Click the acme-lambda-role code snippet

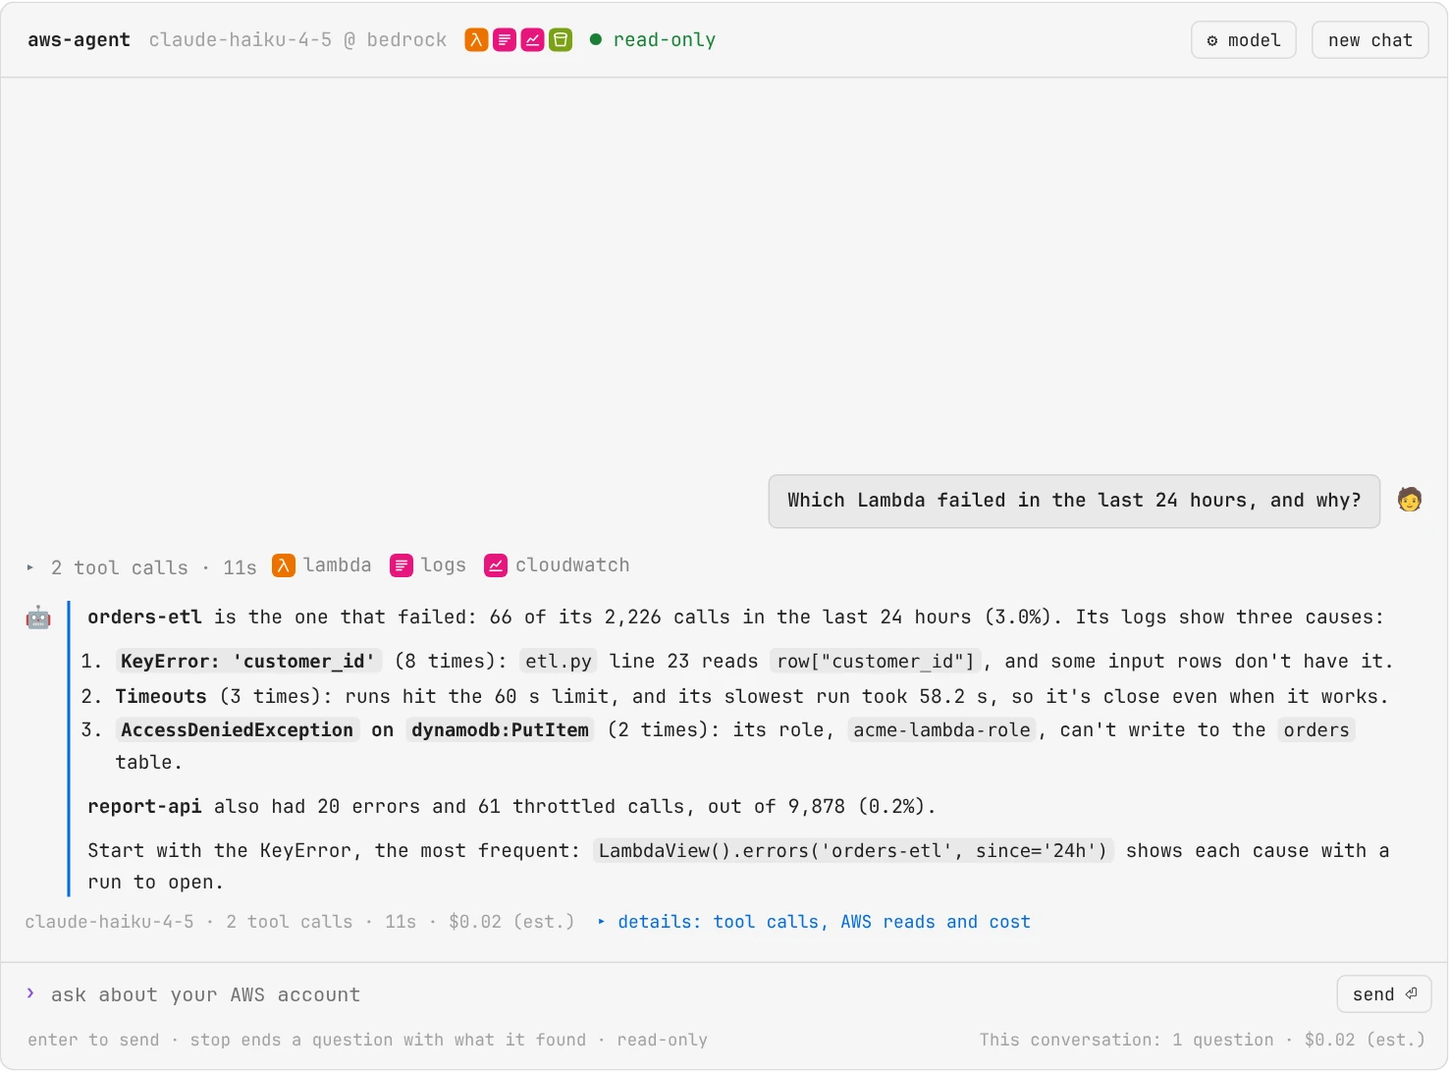tap(942, 729)
